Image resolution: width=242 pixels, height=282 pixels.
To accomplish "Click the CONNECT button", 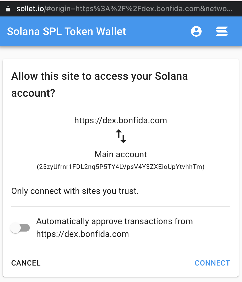I will 212,263.
